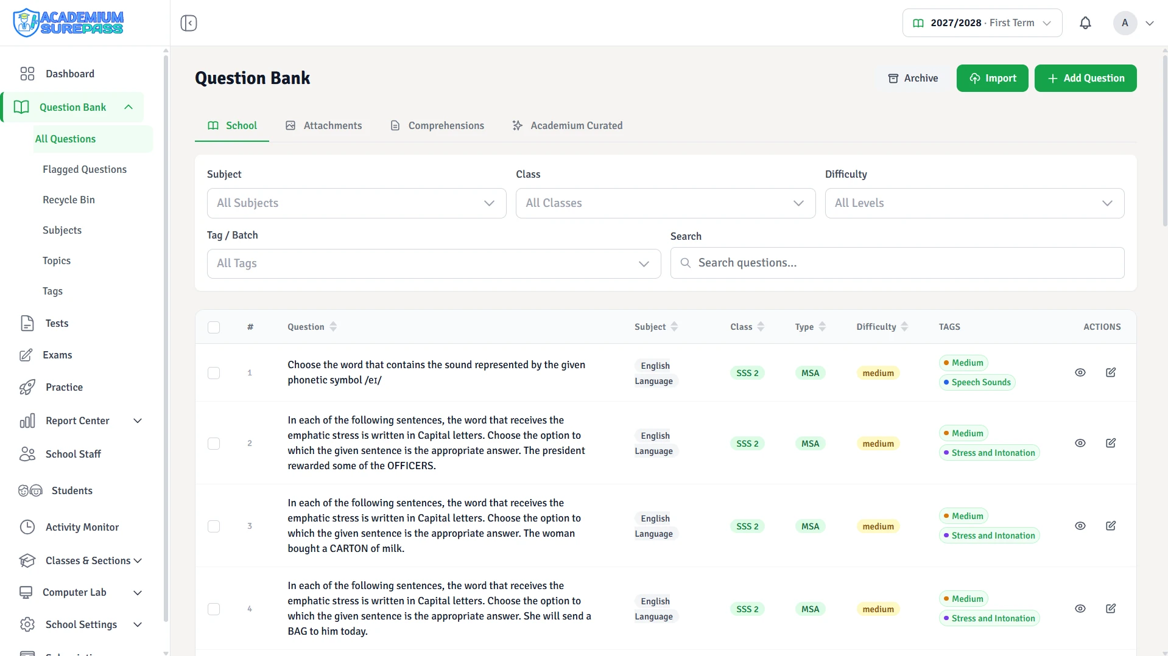Viewport: 1168px width, 656px height.
Task: Open the All Subjects dropdown
Action: (x=357, y=203)
